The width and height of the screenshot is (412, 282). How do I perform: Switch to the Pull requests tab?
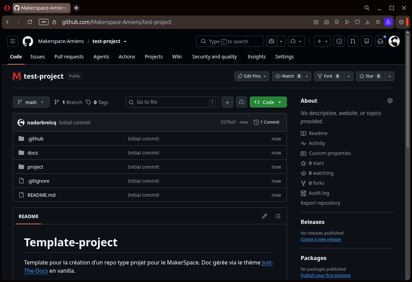pos(69,57)
